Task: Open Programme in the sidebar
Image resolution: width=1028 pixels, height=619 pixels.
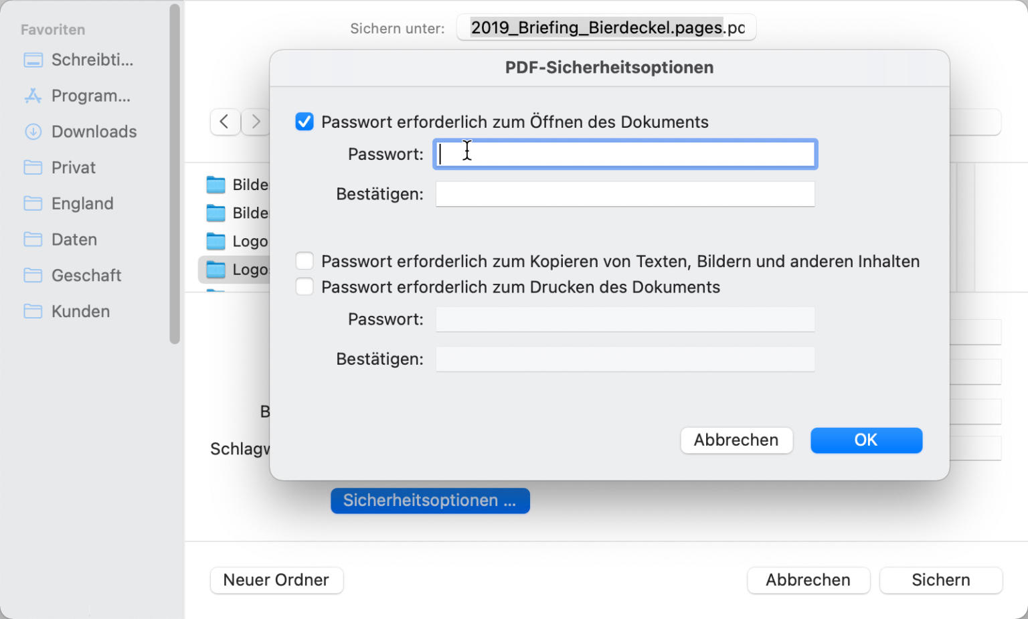Action: click(x=78, y=96)
